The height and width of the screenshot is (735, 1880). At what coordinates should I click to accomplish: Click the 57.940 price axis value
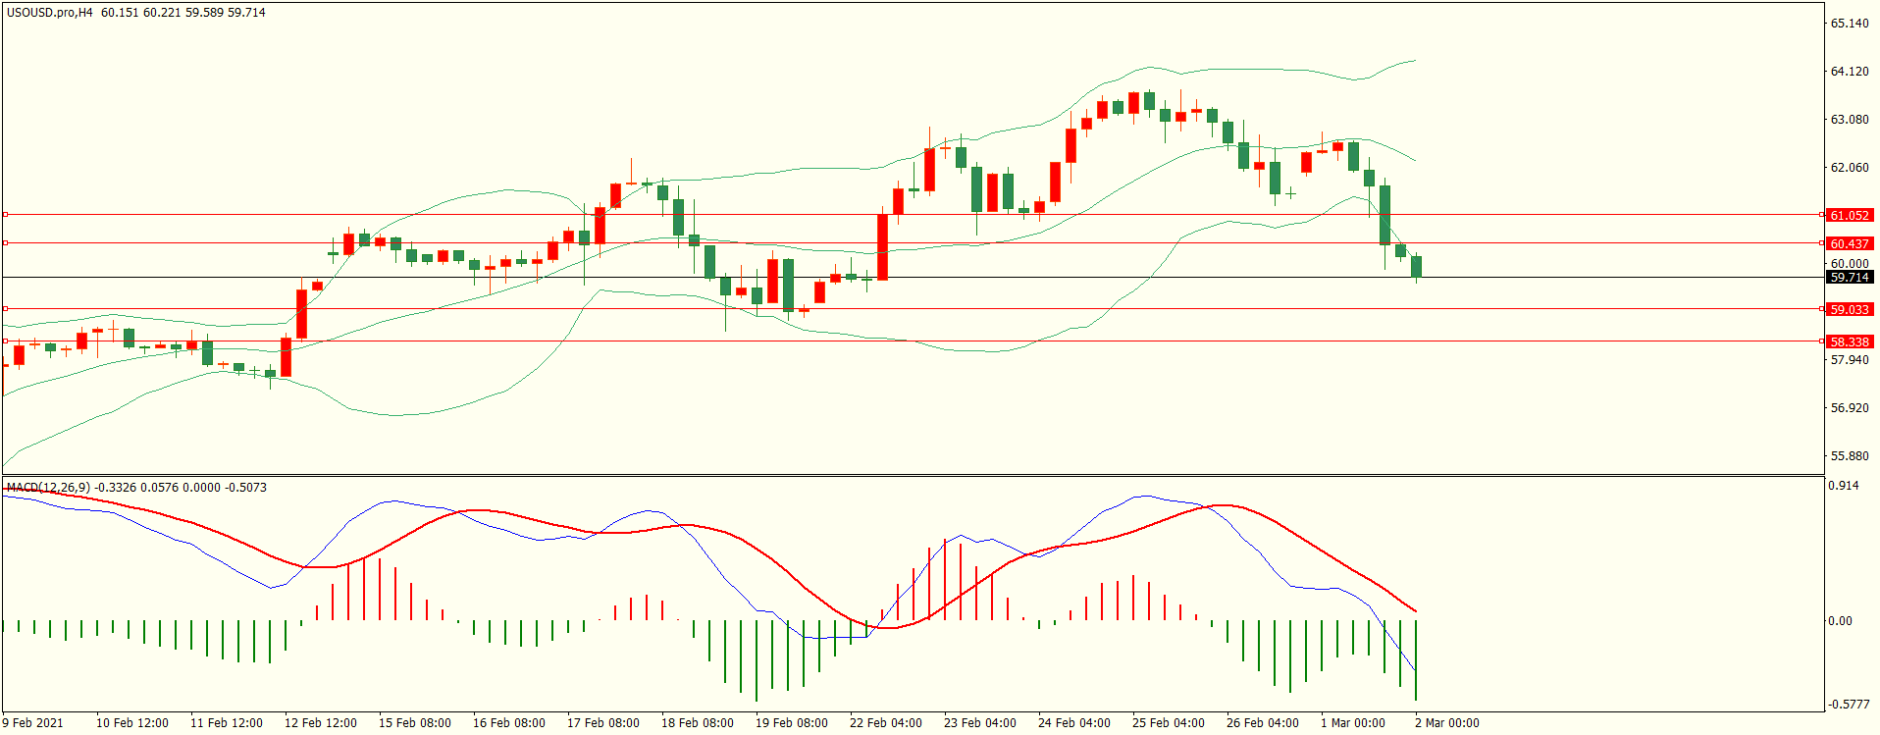[1850, 360]
